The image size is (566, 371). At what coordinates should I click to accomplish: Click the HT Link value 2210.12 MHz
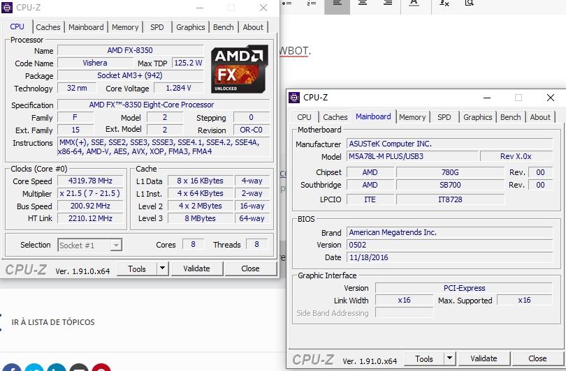point(90,218)
